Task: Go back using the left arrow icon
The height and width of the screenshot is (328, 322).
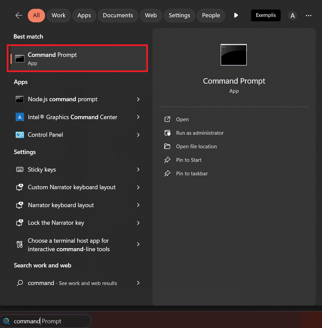Action: click(19, 15)
